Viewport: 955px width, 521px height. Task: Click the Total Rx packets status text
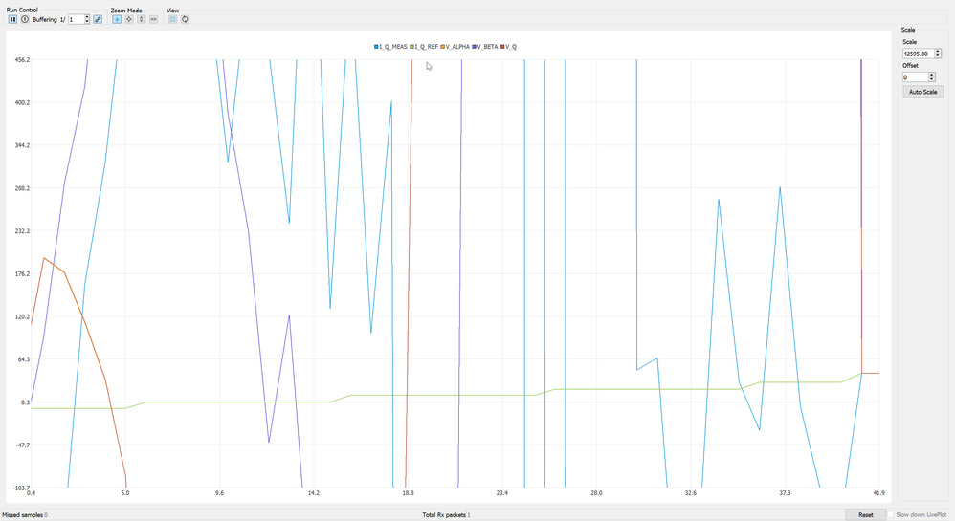(446, 515)
